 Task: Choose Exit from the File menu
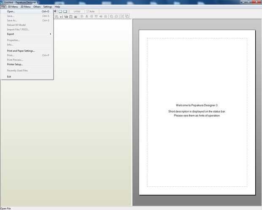coord(27,77)
